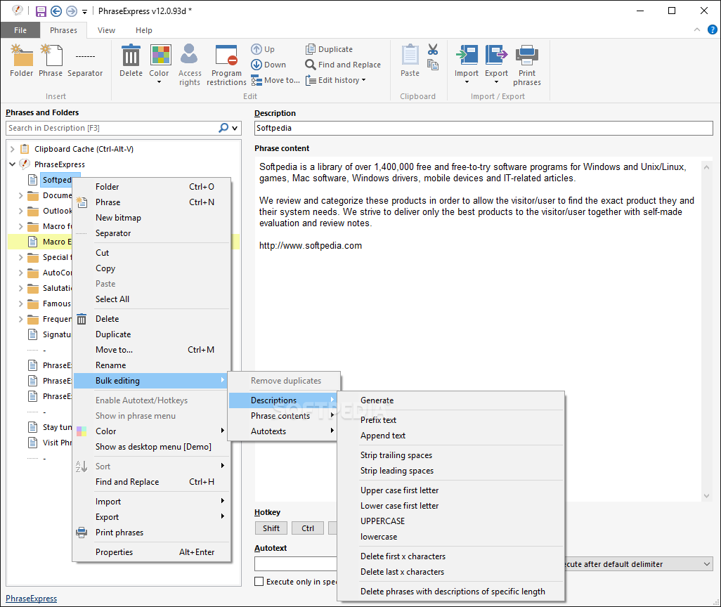
Task: Click the Search in Description field
Action: 111,128
